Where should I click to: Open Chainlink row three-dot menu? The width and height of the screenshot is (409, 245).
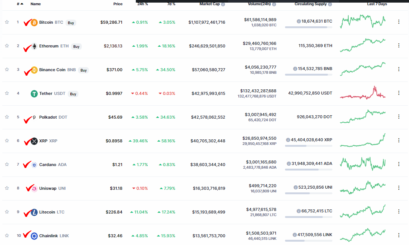[x=399, y=235]
